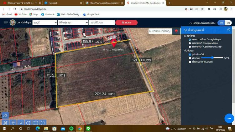Viewport: 235px width, 132px height.
Task: Select the polygon drawing tool
Action: (28, 123)
